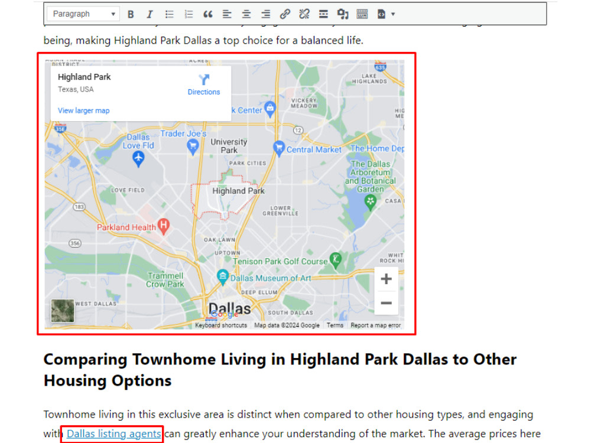Image resolution: width=591 pixels, height=443 pixels.
Task: Click the Dallas Arboretum garden pin
Action: [371, 203]
